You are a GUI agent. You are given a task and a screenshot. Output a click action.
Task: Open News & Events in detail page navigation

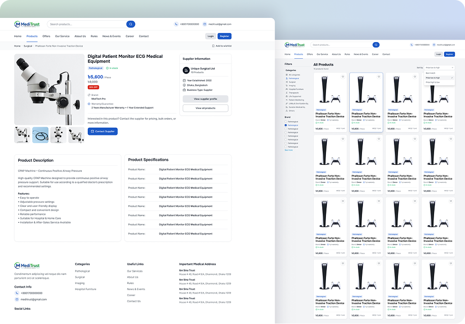112,36
